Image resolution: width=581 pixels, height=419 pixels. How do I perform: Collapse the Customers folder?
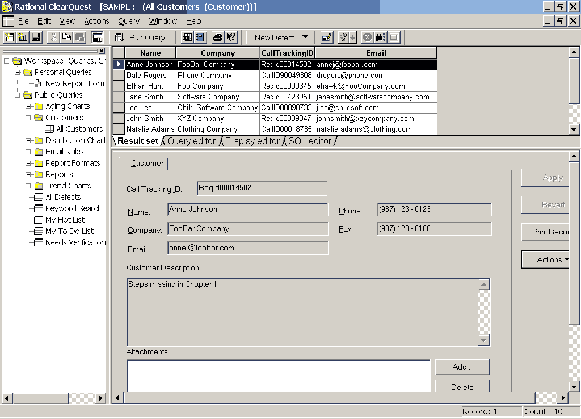click(x=28, y=118)
